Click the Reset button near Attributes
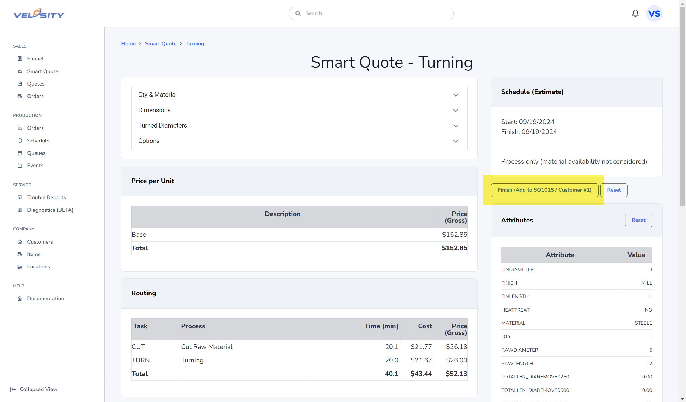 (638, 220)
